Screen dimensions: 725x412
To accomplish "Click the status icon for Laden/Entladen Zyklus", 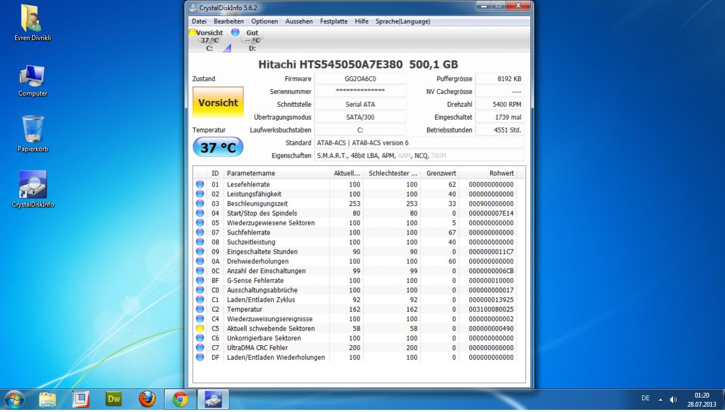I will pyautogui.click(x=200, y=300).
